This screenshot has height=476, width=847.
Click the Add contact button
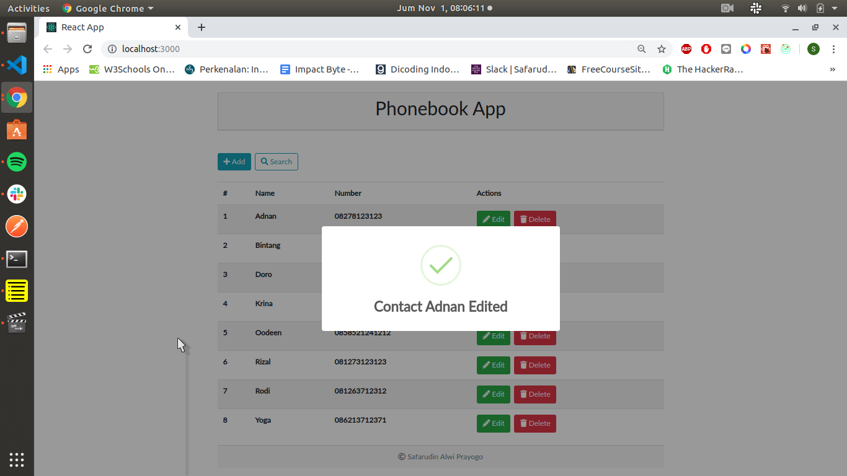[x=234, y=162]
